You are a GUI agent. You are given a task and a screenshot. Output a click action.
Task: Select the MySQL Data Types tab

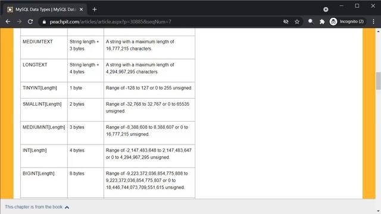coord(45,10)
